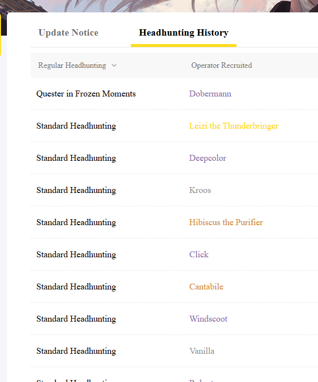Image resolution: width=318 pixels, height=382 pixels.
Task: Click Quester in Frozen Moments banner
Action: pyautogui.click(x=86, y=94)
